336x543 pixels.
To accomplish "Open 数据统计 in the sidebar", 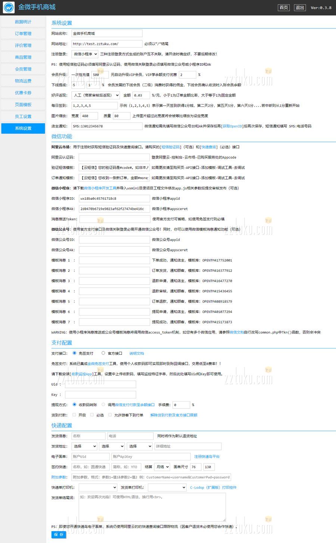I will [x=23, y=22].
